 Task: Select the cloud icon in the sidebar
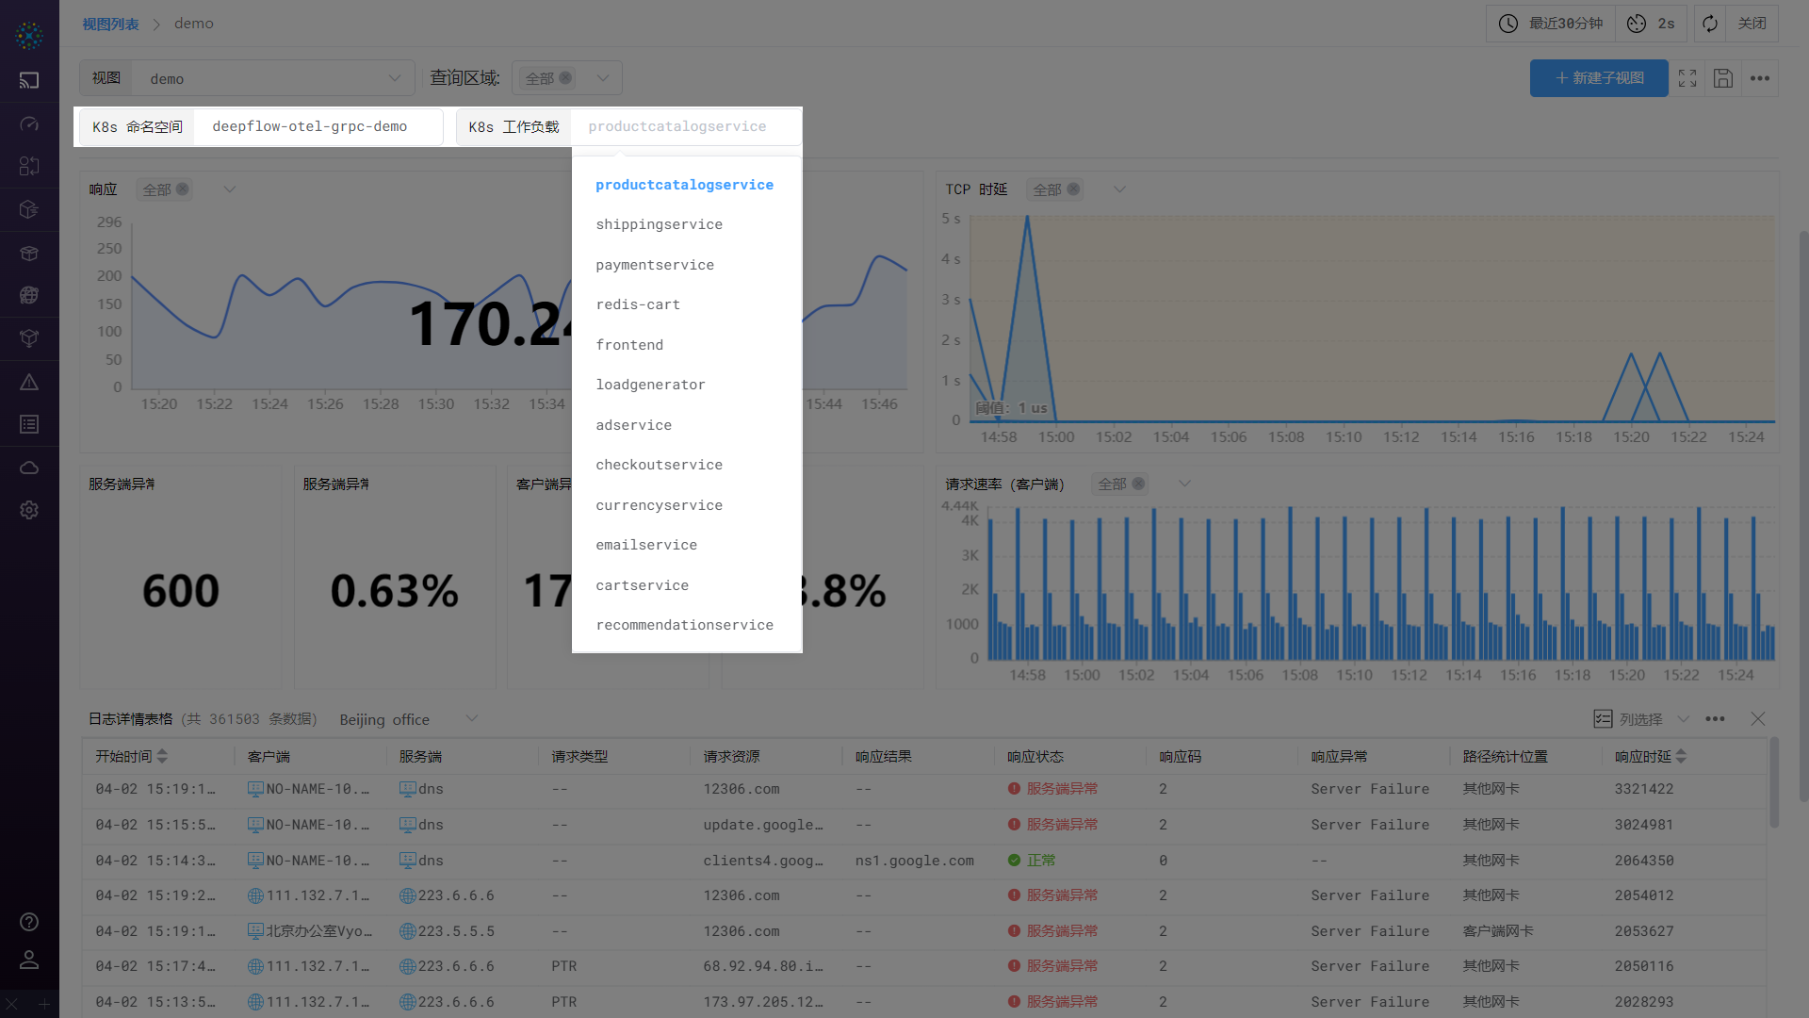[28, 467]
